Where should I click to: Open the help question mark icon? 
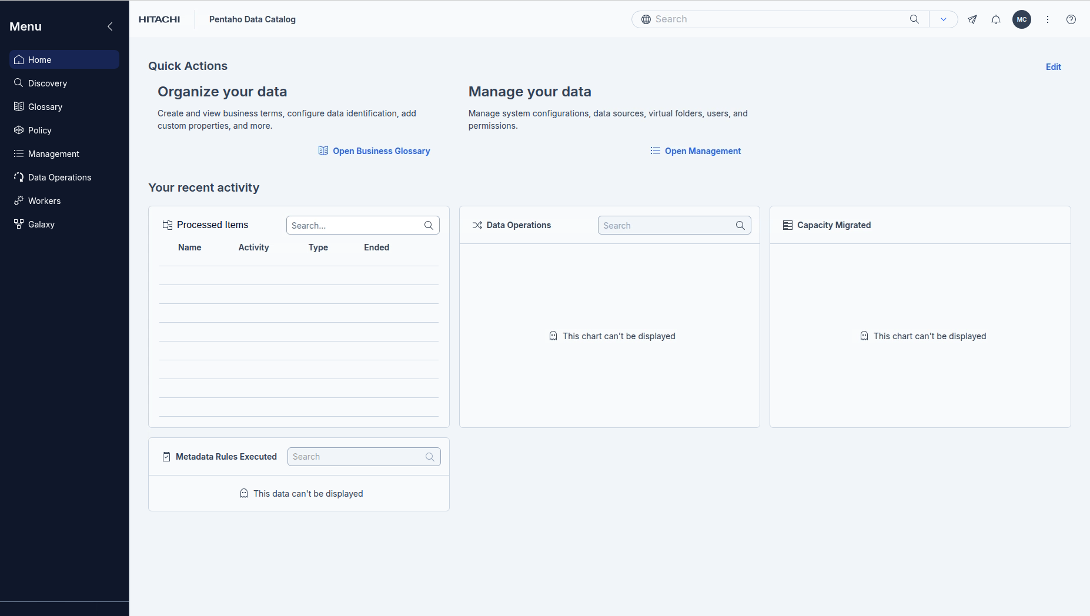tap(1071, 19)
